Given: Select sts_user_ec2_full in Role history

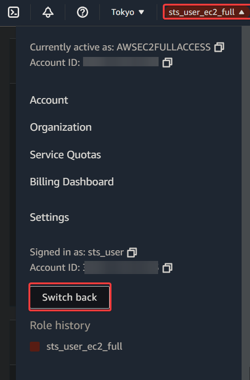Looking at the screenshot, I should [x=84, y=346].
